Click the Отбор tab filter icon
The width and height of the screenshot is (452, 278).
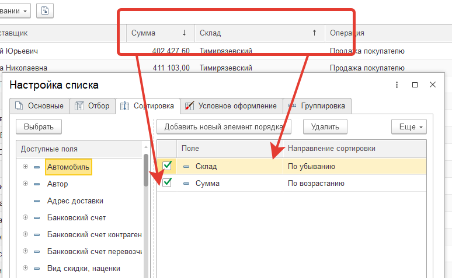click(x=79, y=106)
